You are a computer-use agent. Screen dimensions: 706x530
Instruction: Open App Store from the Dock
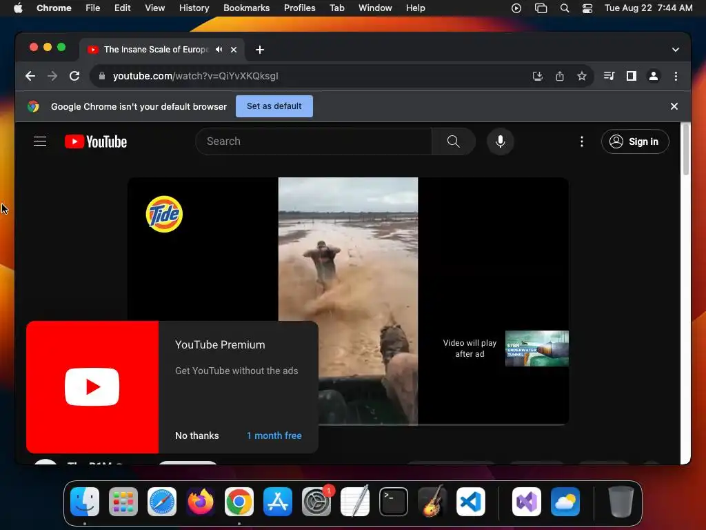coord(278,502)
